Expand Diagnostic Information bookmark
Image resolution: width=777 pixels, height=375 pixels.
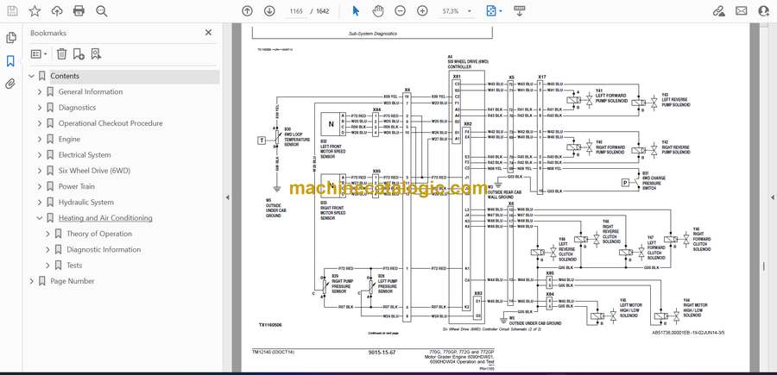click(48, 249)
